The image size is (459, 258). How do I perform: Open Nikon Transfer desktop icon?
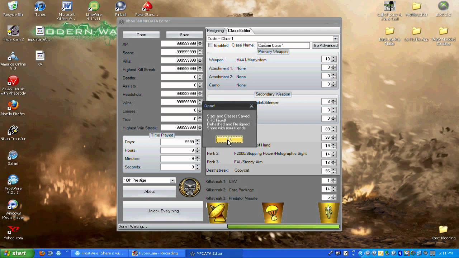point(13,133)
